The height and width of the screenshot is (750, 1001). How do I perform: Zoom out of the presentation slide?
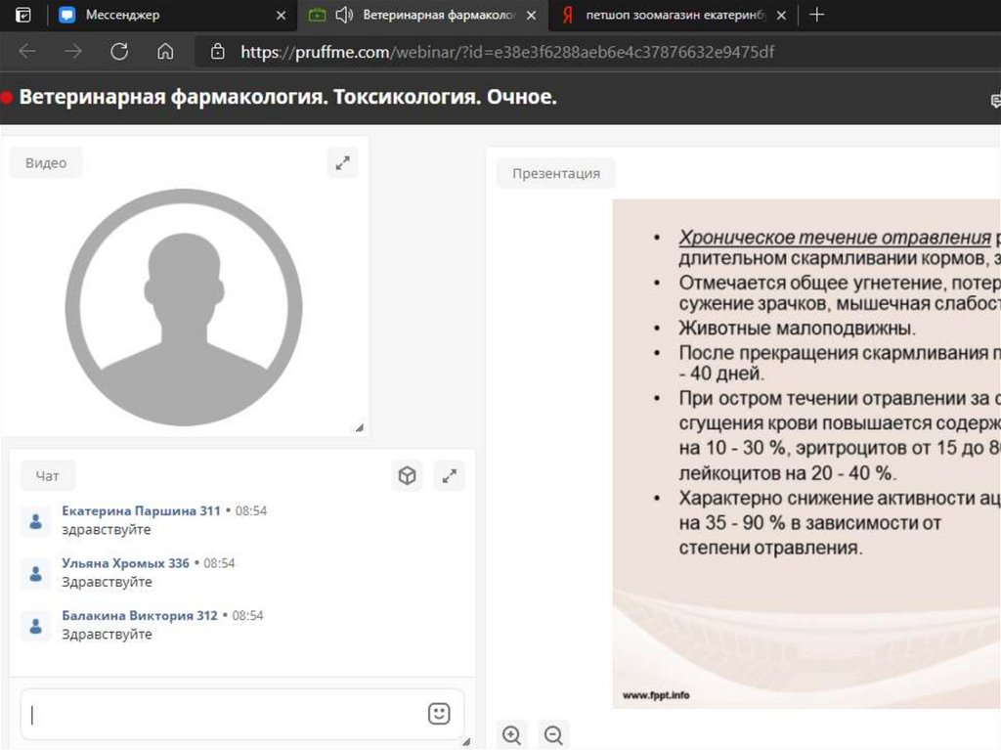(x=553, y=734)
